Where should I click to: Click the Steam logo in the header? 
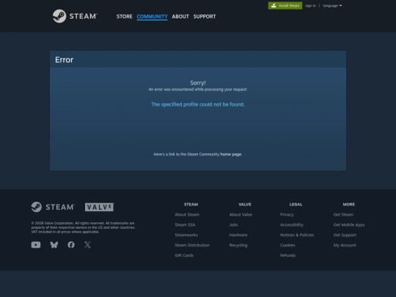[x=75, y=16]
